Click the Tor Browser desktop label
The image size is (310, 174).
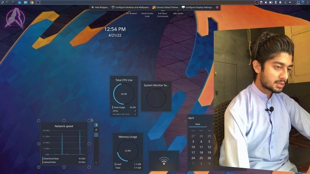pyautogui.click(x=131, y=14)
